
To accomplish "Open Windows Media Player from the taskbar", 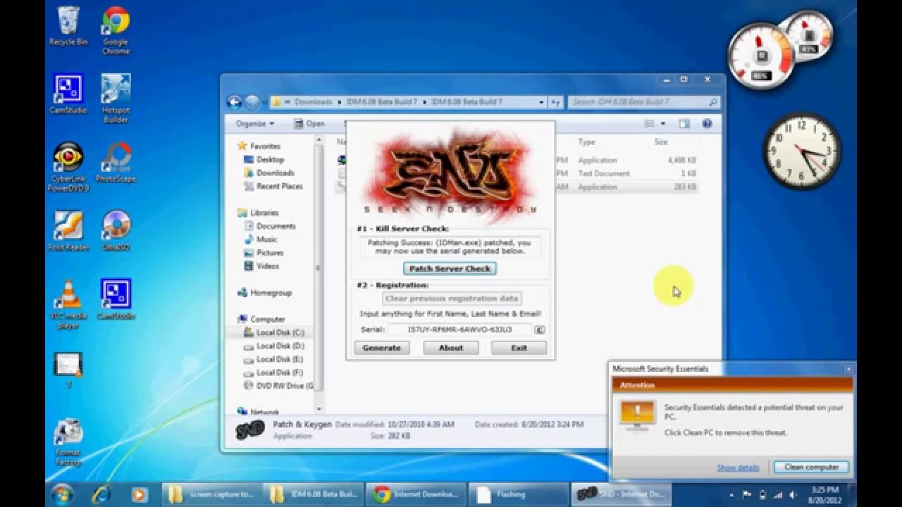I will click(x=139, y=494).
